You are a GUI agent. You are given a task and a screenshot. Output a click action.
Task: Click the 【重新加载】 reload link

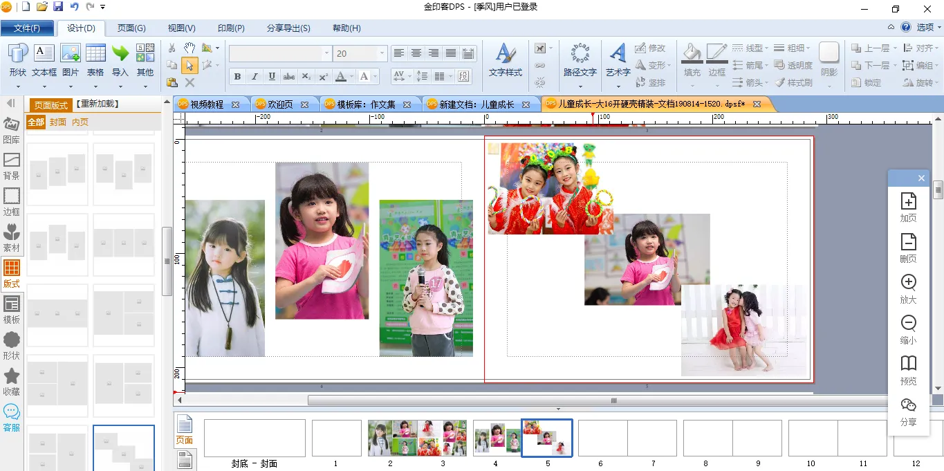[97, 104]
